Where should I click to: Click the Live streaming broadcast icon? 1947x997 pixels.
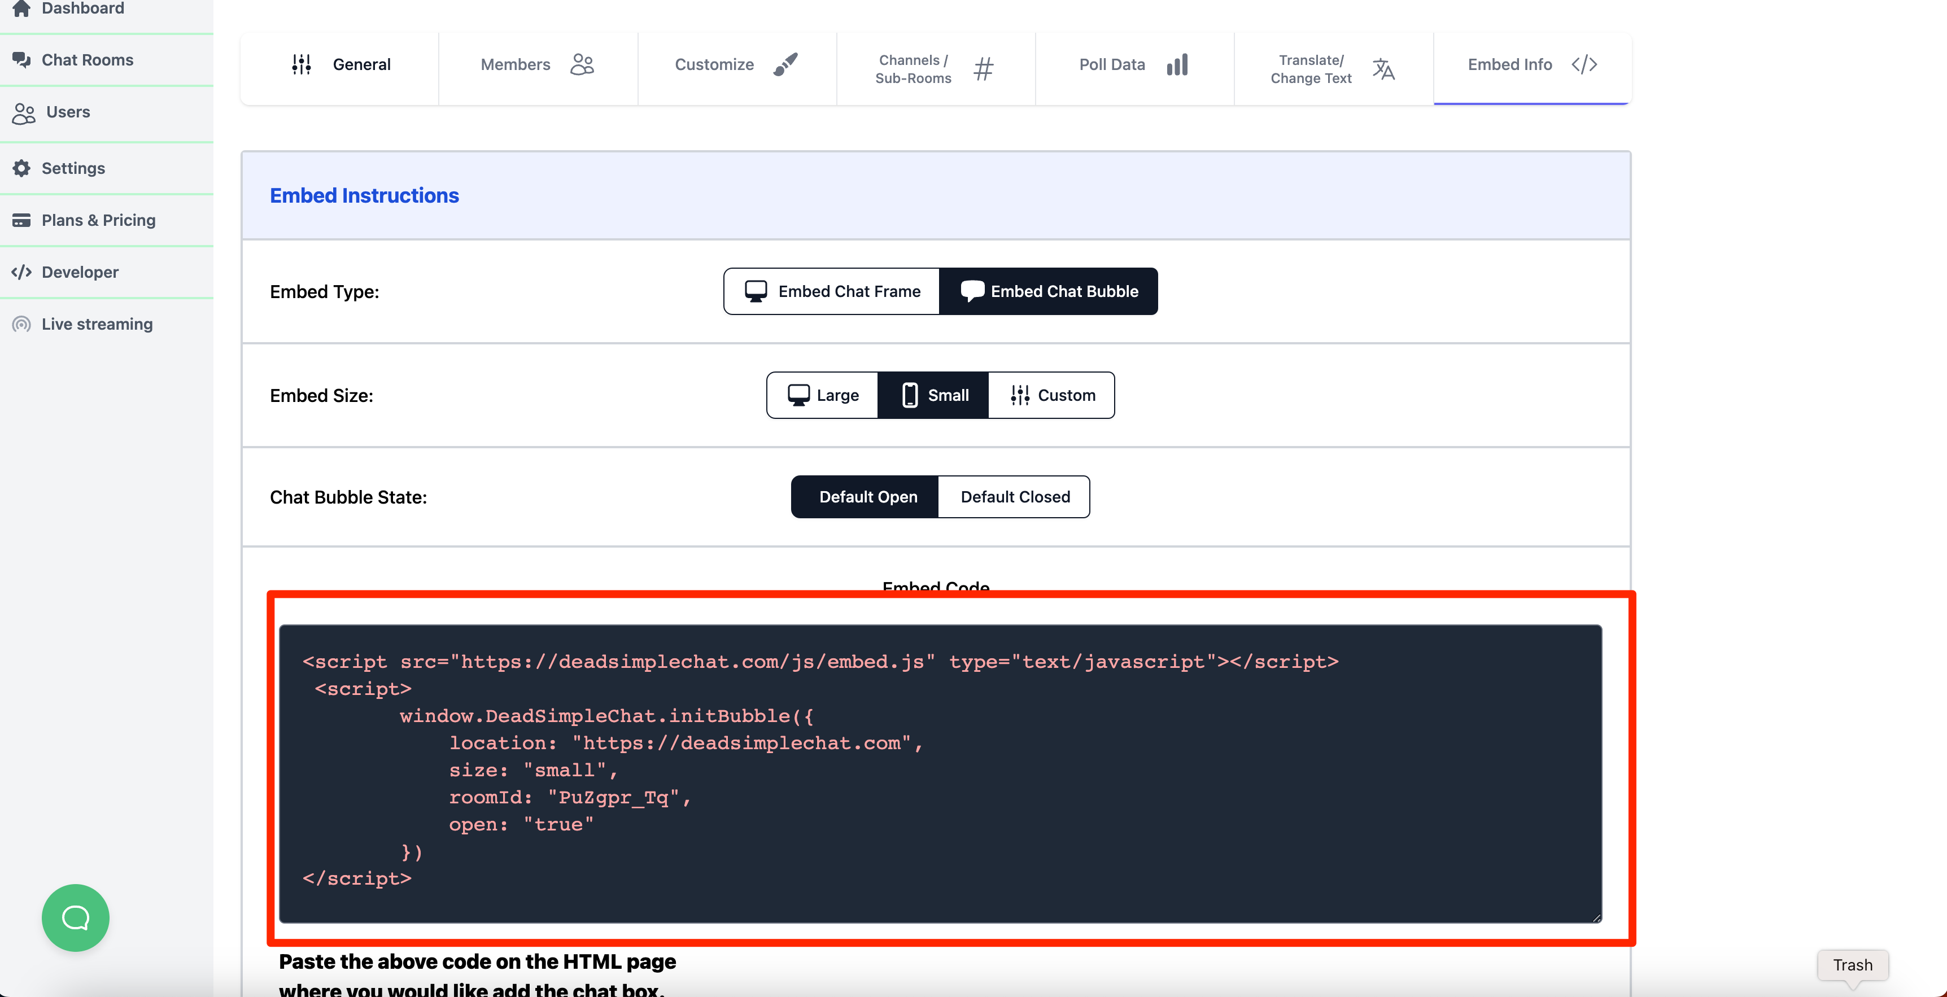[22, 324]
